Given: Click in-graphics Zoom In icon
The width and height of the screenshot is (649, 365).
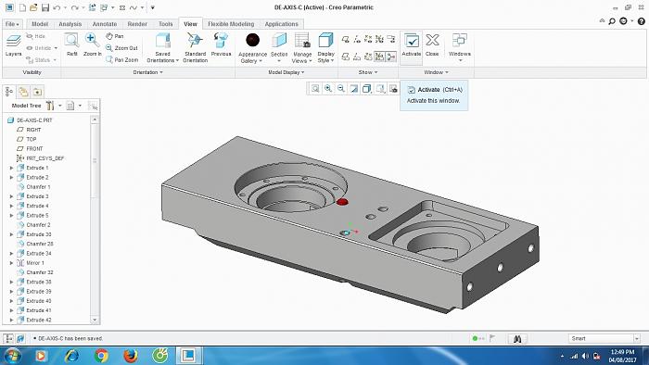Looking at the screenshot, I should pyautogui.click(x=328, y=88).
